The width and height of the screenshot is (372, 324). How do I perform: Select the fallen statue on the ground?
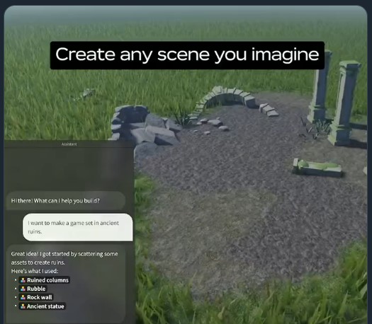click(317, 168)
